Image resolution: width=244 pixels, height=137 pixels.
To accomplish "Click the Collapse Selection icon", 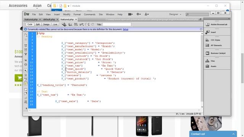I will 26,50.
